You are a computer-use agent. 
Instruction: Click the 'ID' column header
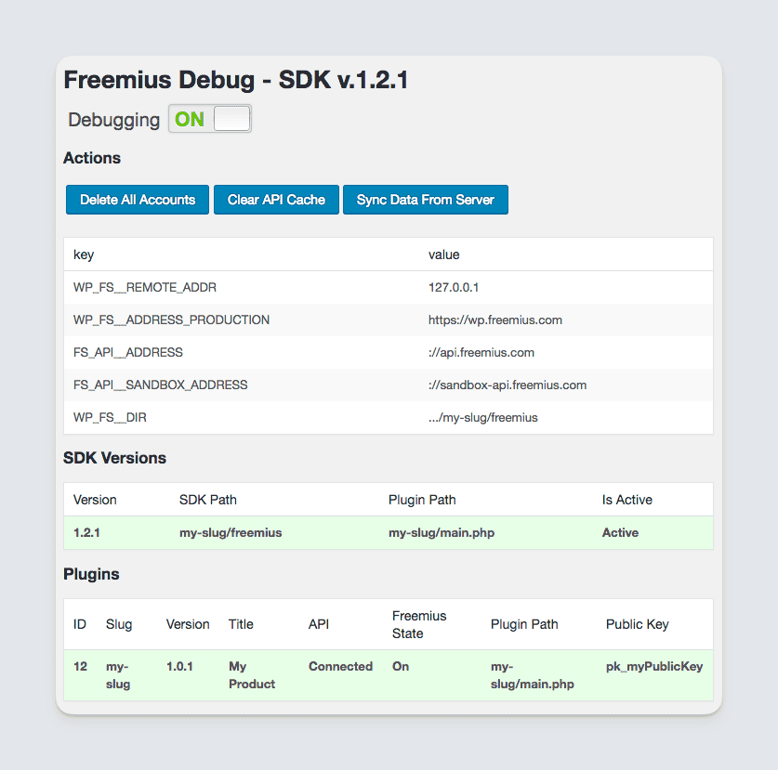click(80, 624)
